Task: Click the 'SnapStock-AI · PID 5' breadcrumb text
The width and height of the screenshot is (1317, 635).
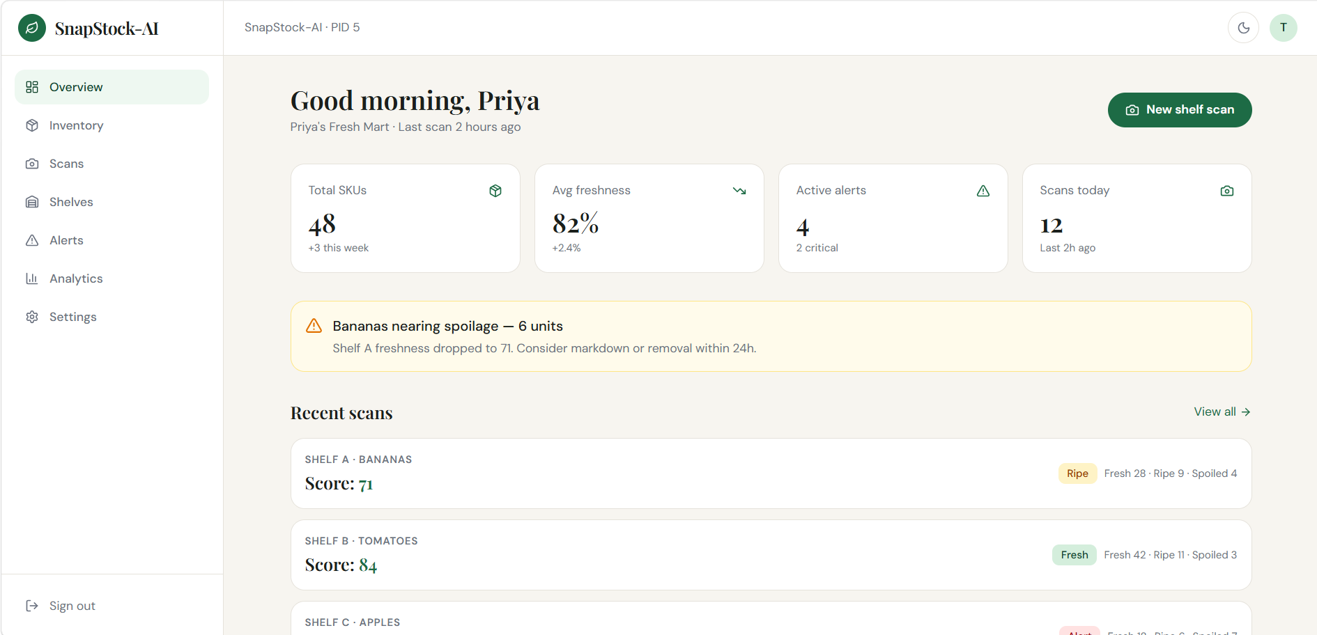Action: [x=302, y=27]
